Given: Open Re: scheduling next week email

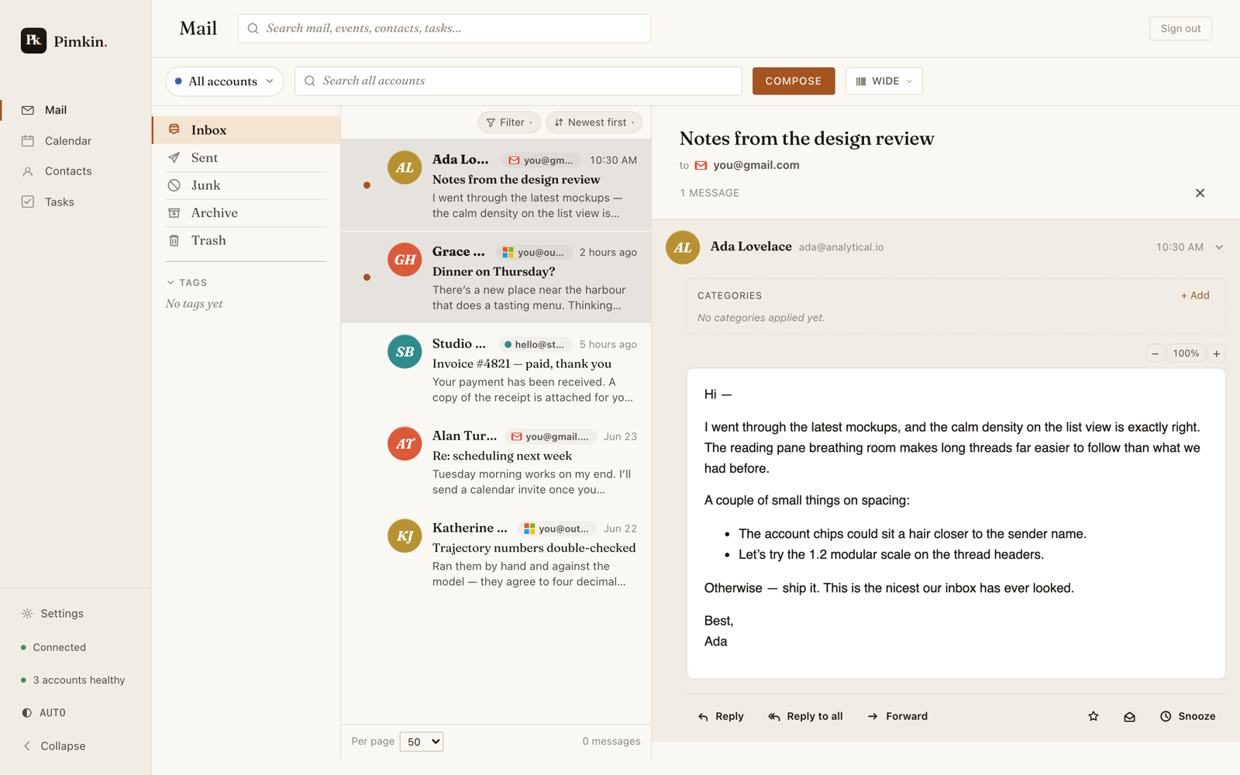Looking at the screenshot, I should pos(496,462).
